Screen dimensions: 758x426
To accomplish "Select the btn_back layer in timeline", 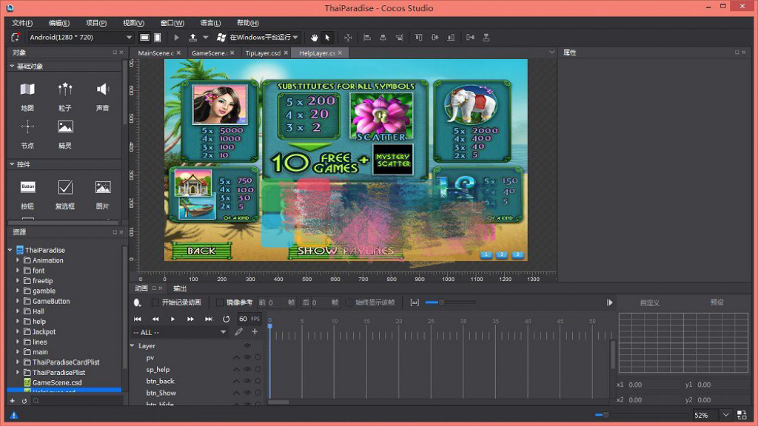I will click(x=160, y=382).
